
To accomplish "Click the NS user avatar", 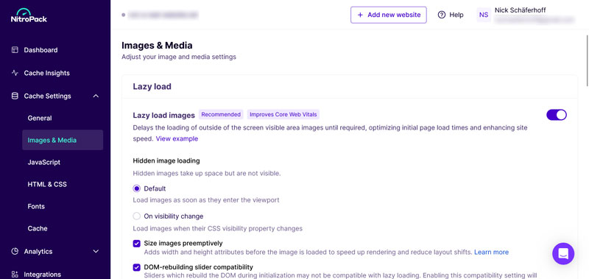I will pos(484,15).
